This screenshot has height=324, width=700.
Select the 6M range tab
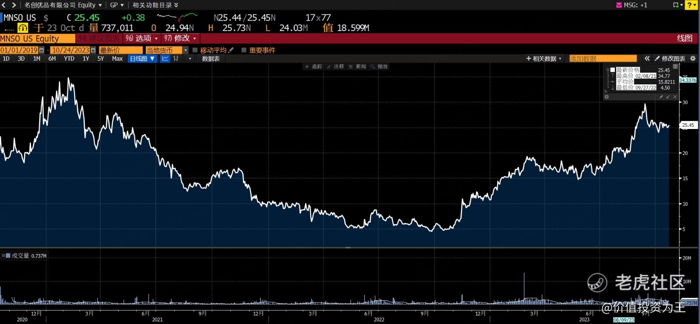pyautogui.click(x=52, y=59)
